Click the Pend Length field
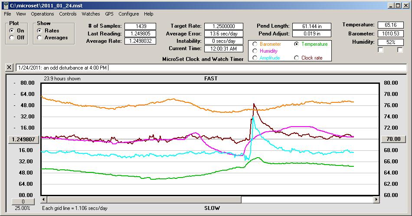This screenshot has height=216, width=412. (312, 26)
